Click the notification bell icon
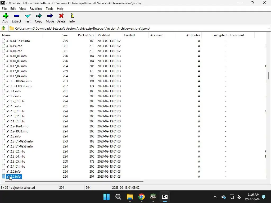The height and width of the screenshot is (203, 271). [x=264, y=197]
